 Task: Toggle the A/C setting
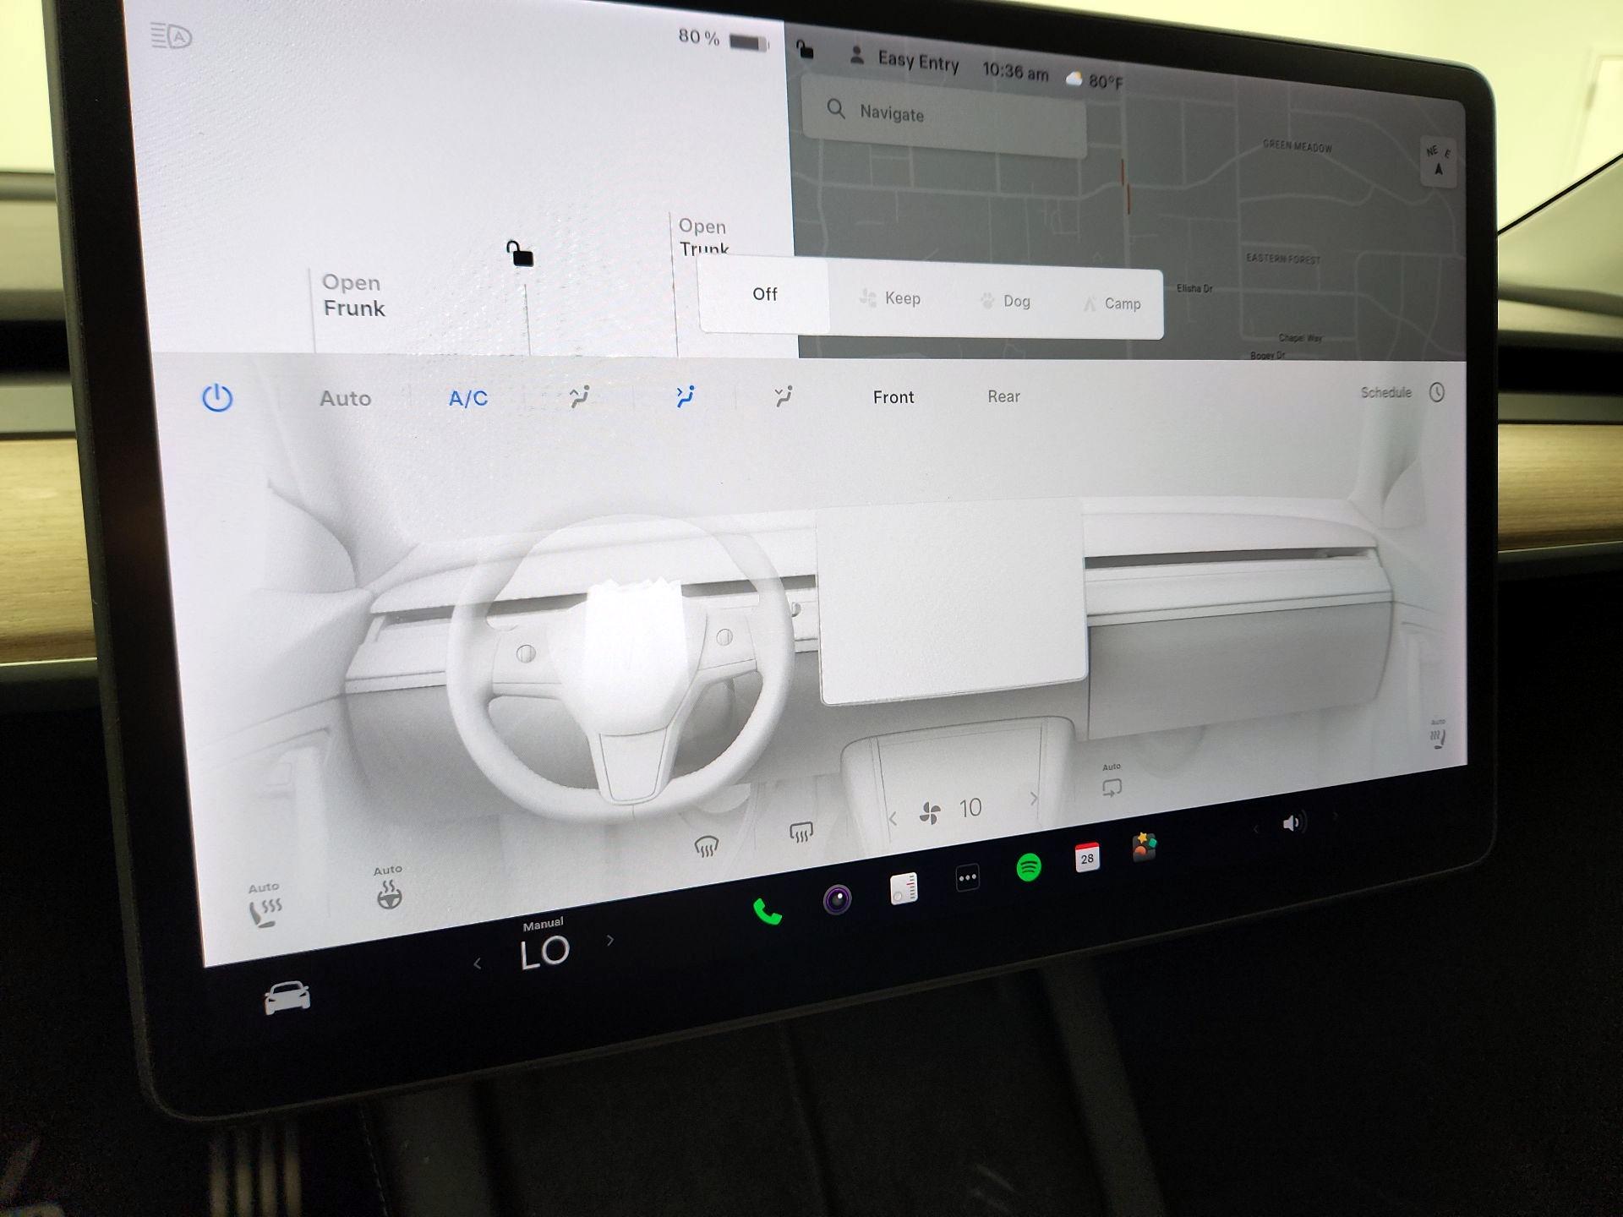tap(468, 398)
